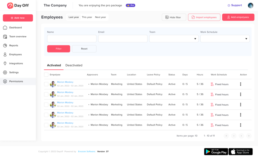258x157 pixels.
Task: Click the Dashboard home icon in sidebar
Action: pyautogui.click(x=5, y=28)
